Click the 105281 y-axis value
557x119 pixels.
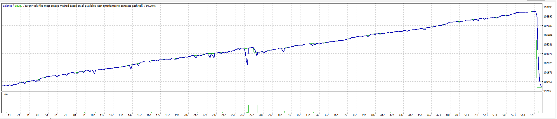pyautogui.click(x=548, y=45)
